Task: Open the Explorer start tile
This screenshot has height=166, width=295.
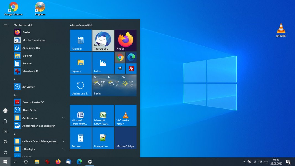Action: [81, 63]
